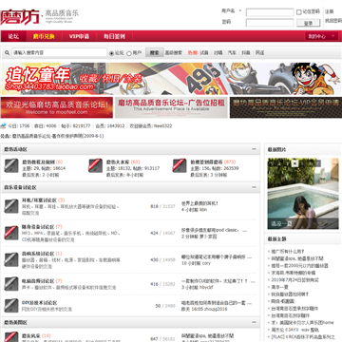
Task: Open the 欢迎光临磨坊高品质音乐论坛 red banner
Action: (56, 107)
